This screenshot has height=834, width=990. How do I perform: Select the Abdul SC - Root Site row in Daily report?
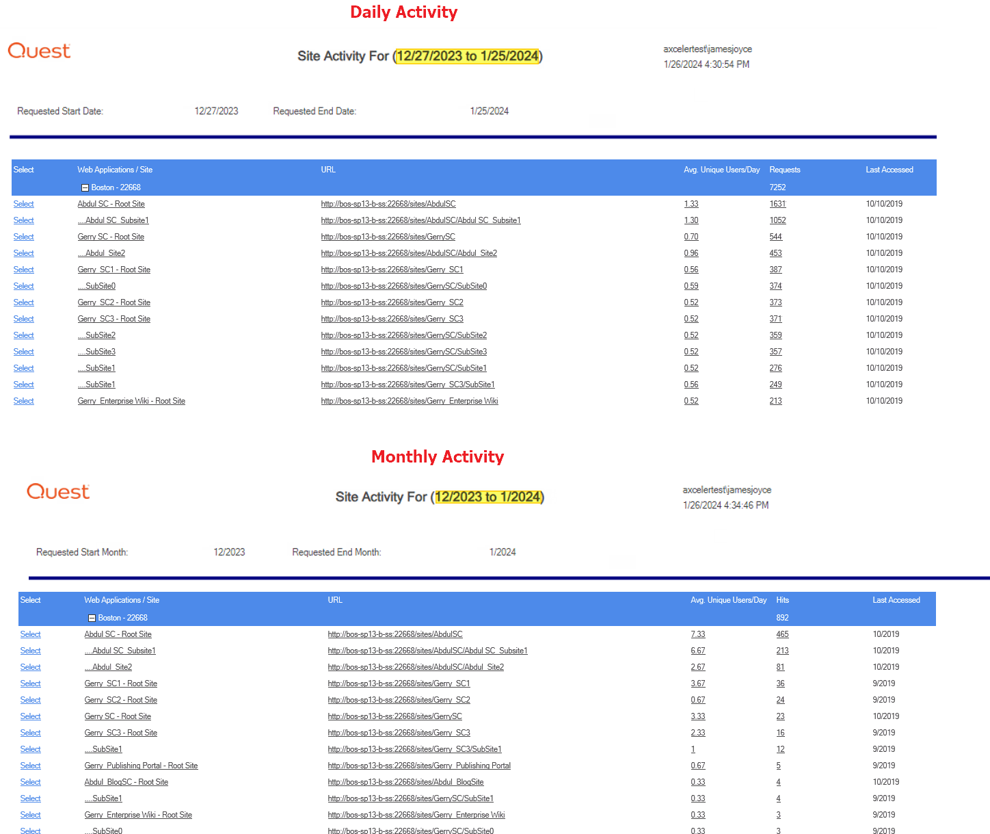point(23,203)
